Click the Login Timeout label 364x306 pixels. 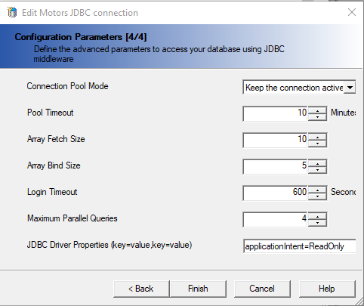(x=52, y=192)
